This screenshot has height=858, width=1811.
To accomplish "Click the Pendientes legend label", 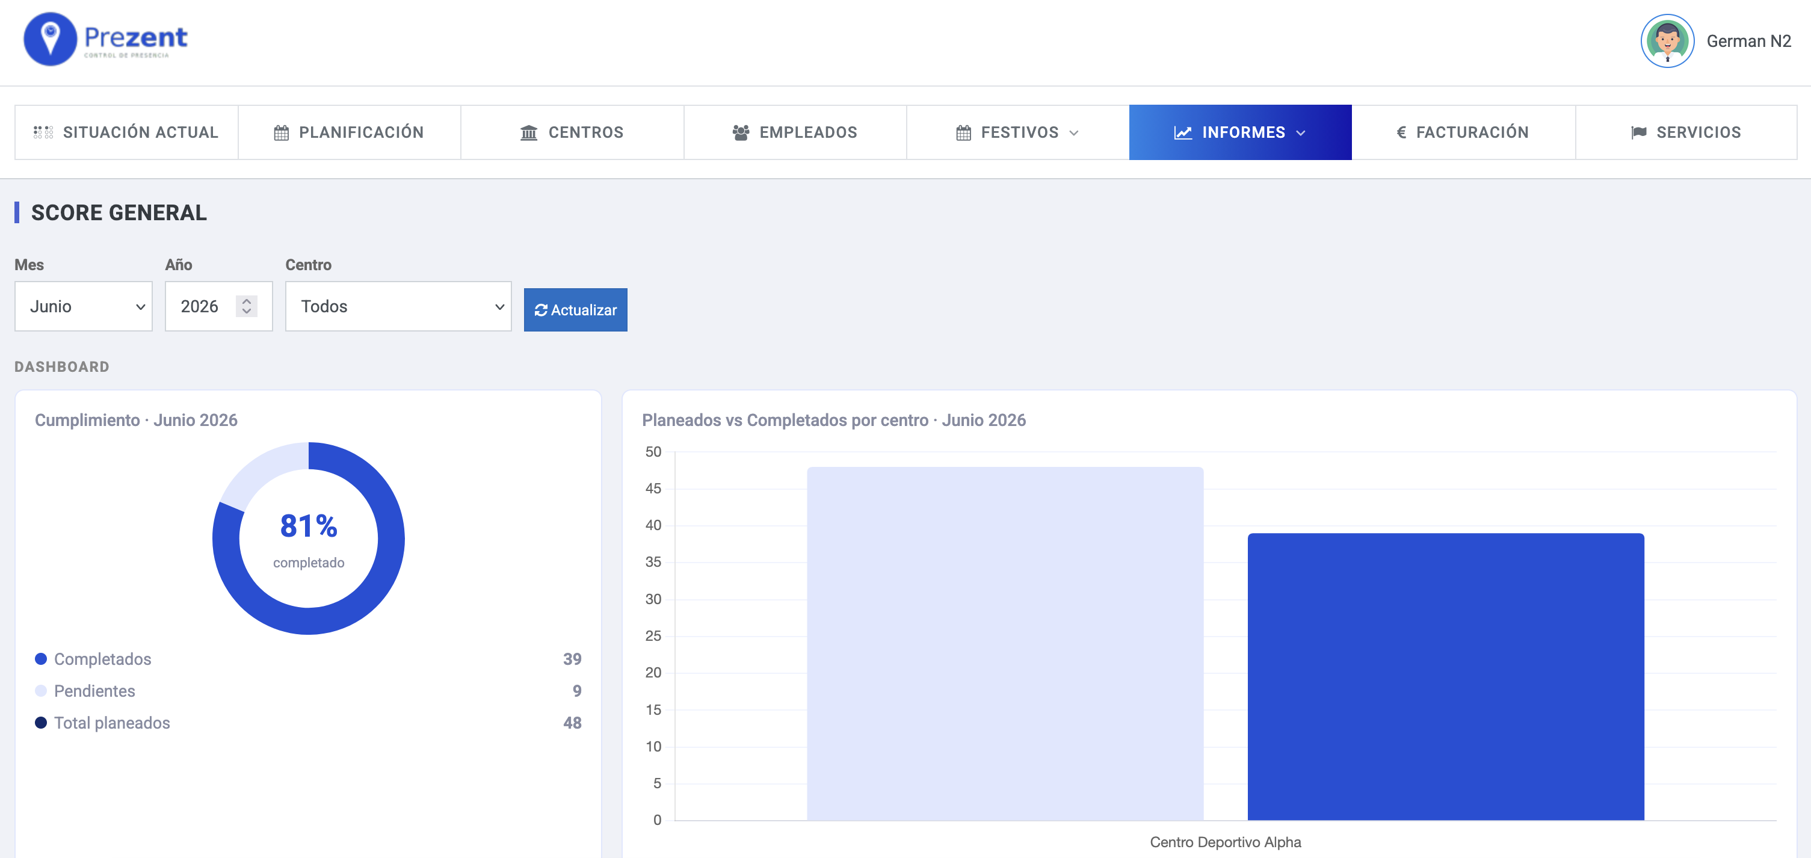I will point(94,691).
